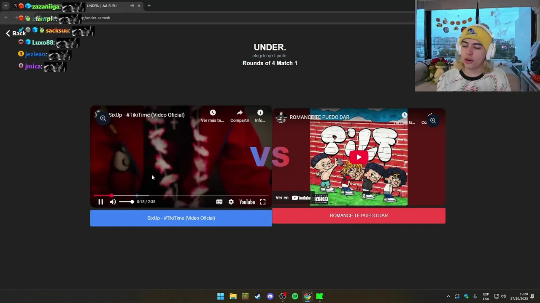
Task: Click the sync icon in system tray
Action: click(x=457, y=296)
